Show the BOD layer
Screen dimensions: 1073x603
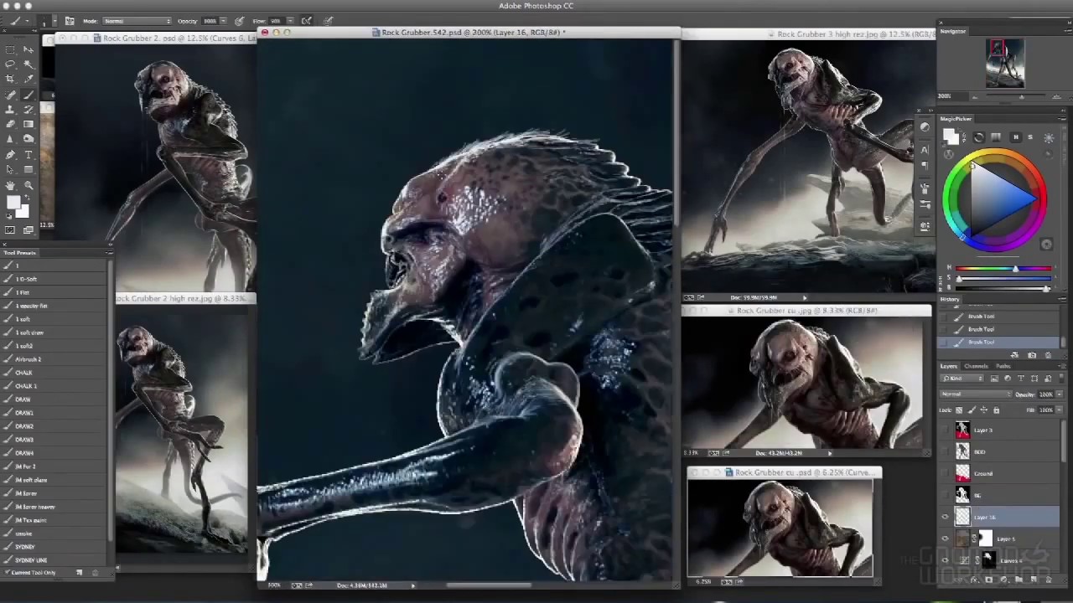point(945,451)
